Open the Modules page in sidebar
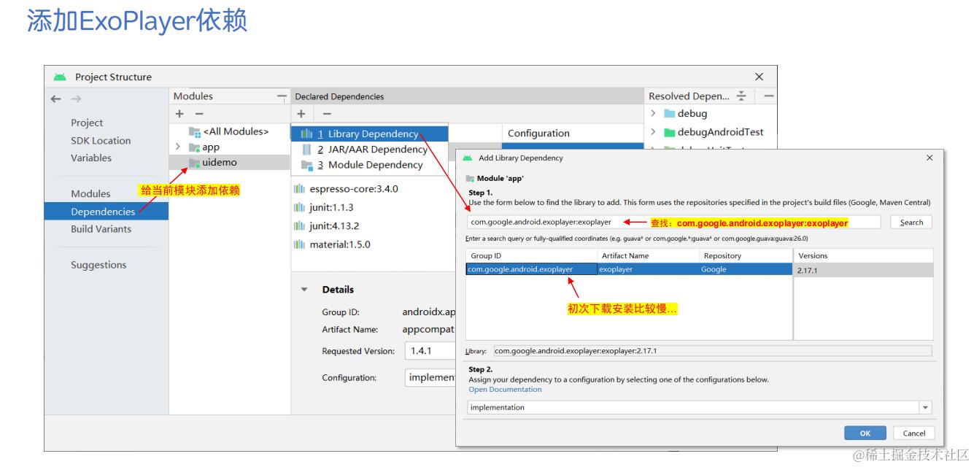 (90, 193)
